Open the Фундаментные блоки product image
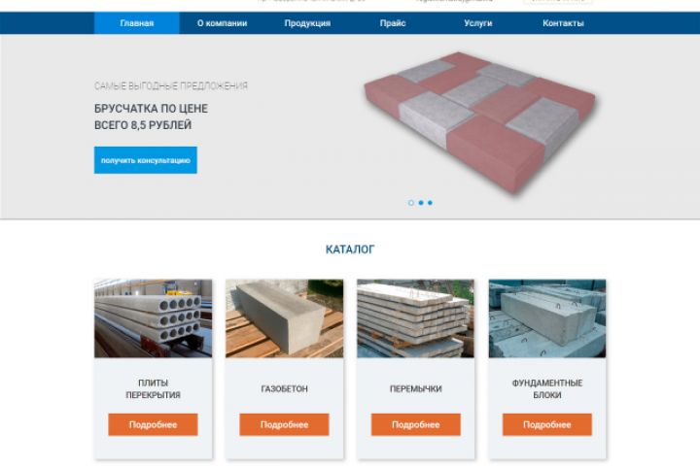The height and width of the screenshot is (466, 700). point(547,318)
